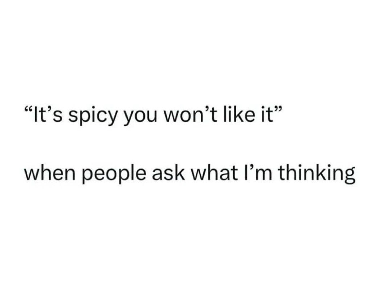Click the word "thinking"

coord(317,176)
